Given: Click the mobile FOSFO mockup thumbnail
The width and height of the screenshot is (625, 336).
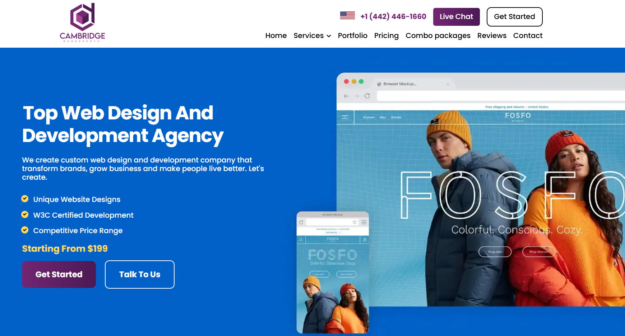Looking at the screenshot, I should pos(333,273).
